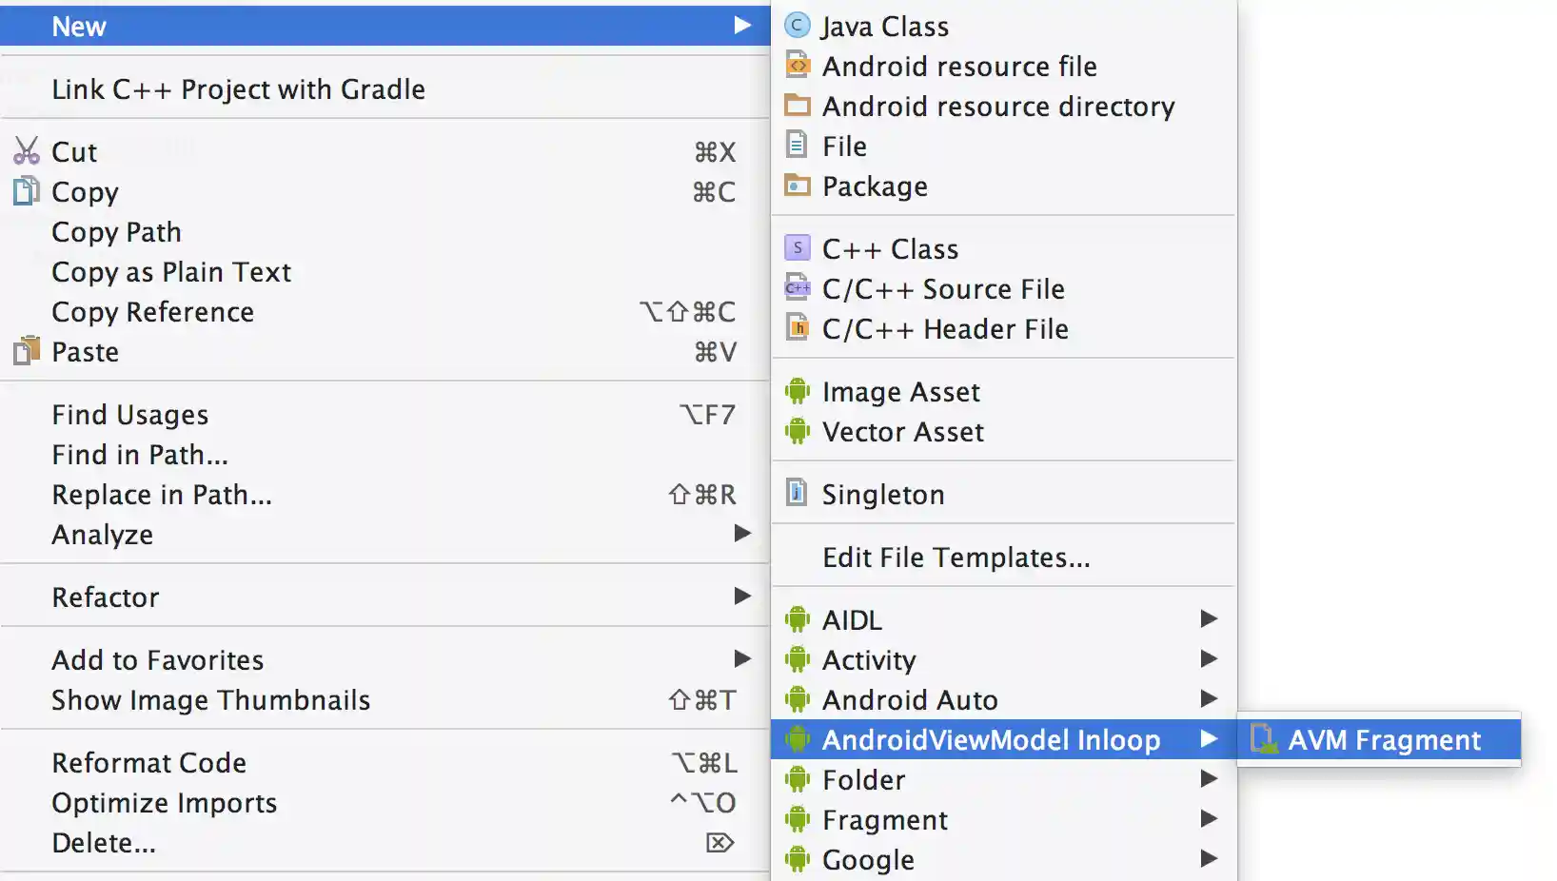The width and height of the screenshot is (1557, 881).
Task: Click the AVM Fragment icon
Action: click(x=1266, y=739)
